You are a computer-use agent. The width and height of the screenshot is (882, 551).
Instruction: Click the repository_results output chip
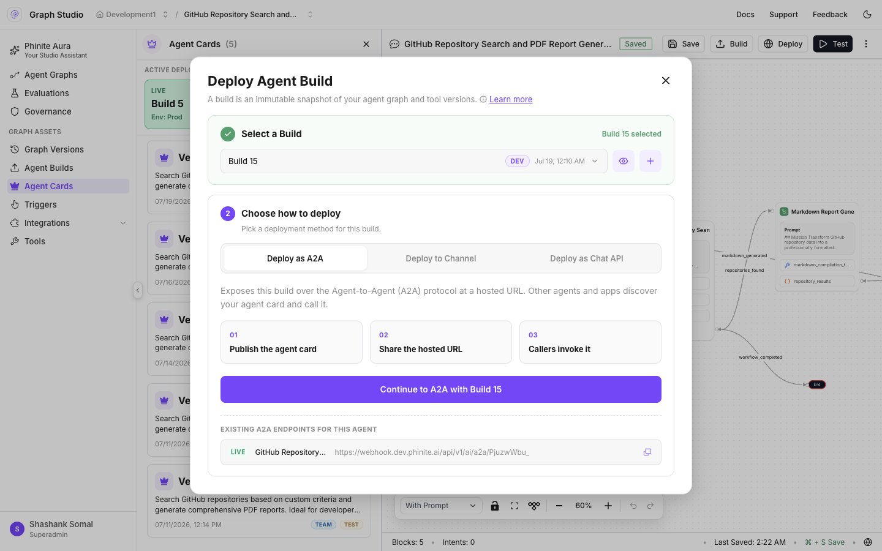[817, 282]
